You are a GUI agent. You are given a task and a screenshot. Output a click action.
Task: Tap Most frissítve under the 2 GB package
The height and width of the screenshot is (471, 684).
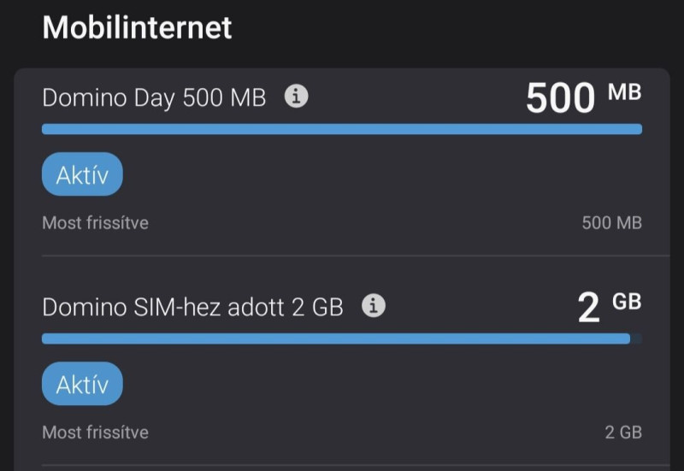95,433
